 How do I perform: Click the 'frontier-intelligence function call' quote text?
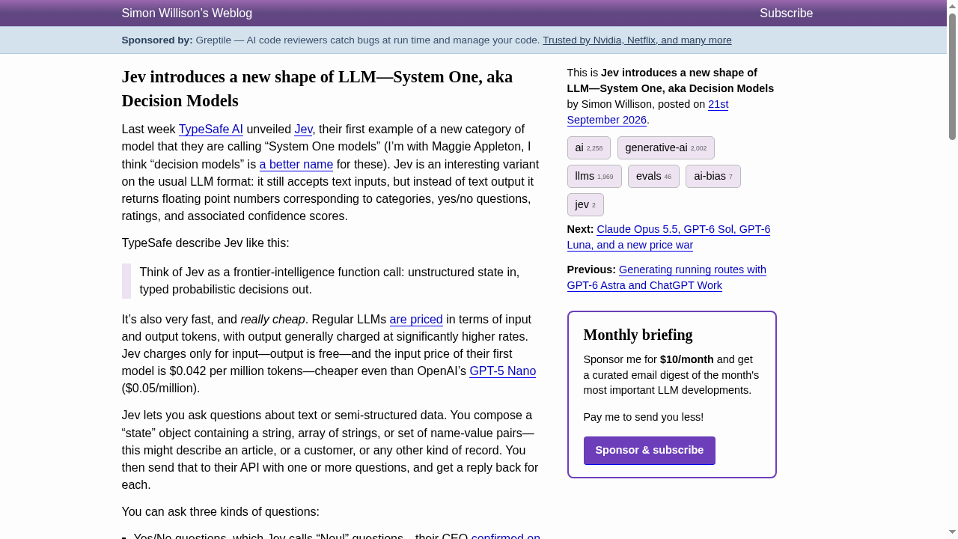click(329, 281)
